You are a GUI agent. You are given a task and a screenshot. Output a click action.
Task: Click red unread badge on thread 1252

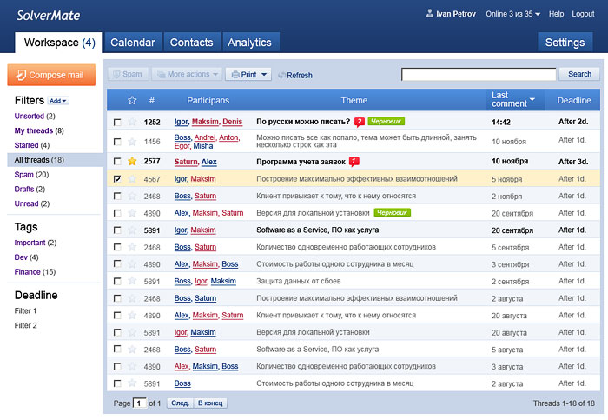[x=360, y=122]
